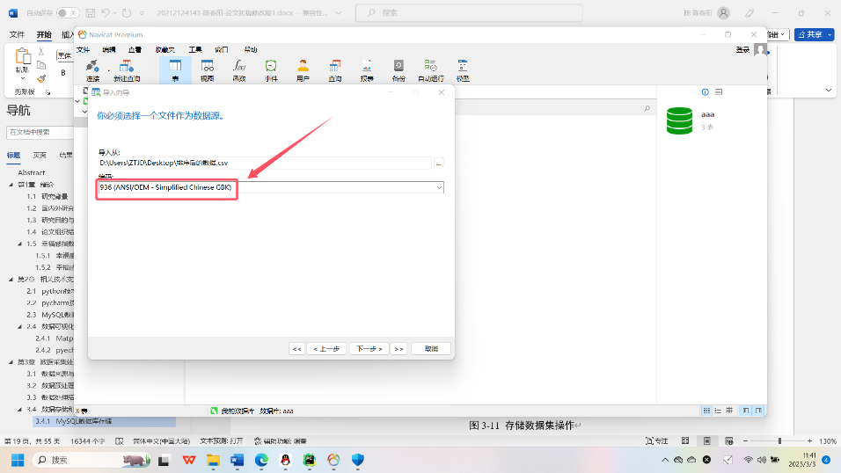This screenshot has height=473, width=841.
Task: Click the Bold B button in Word
Action: (x=63, y=73)
